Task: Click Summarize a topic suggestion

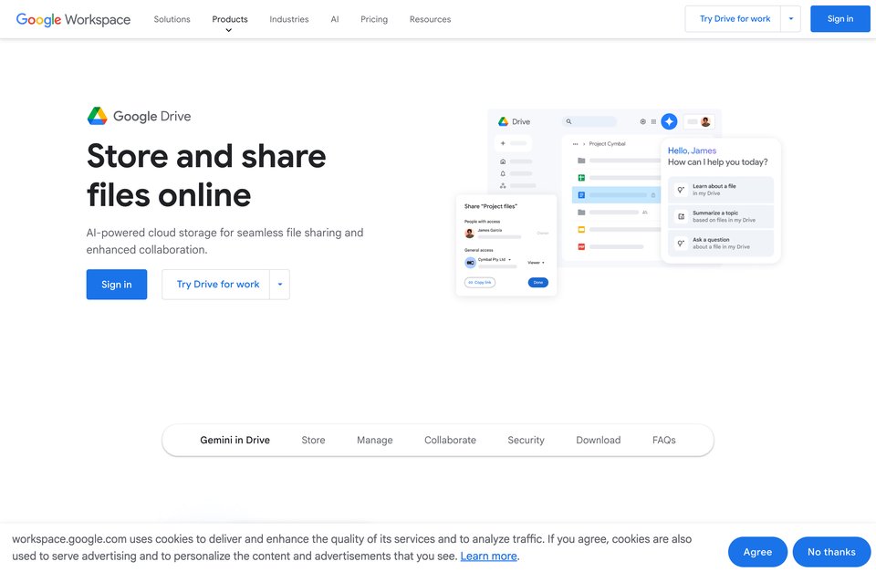Action: [x=721, y=216]
